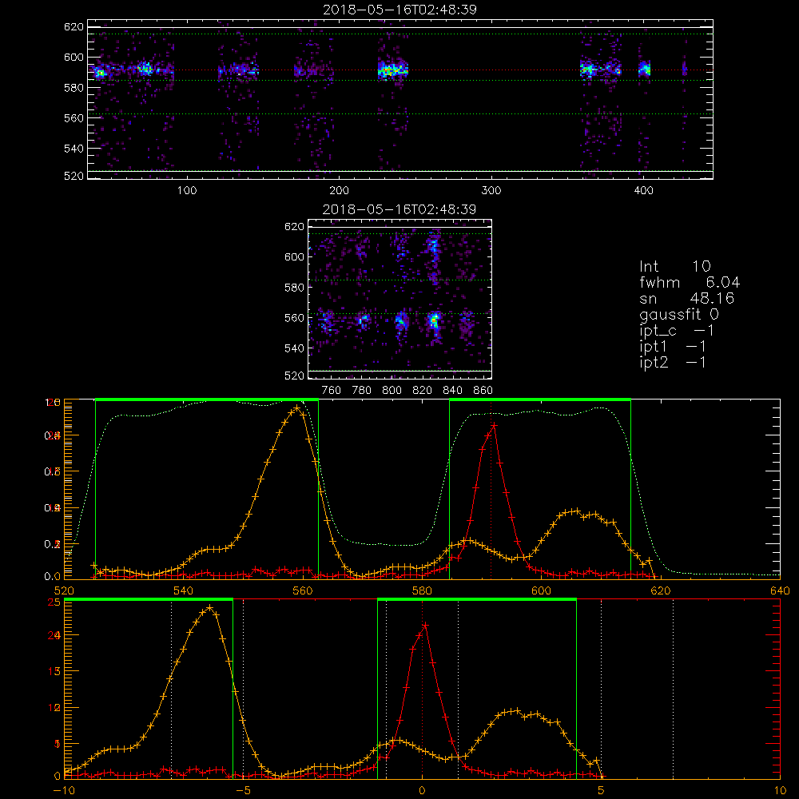Image resolution: width=799 pixels, height=799 pixels.
Task: Click x-axis label 100 of top image
Action: click(x=186, y=191)
